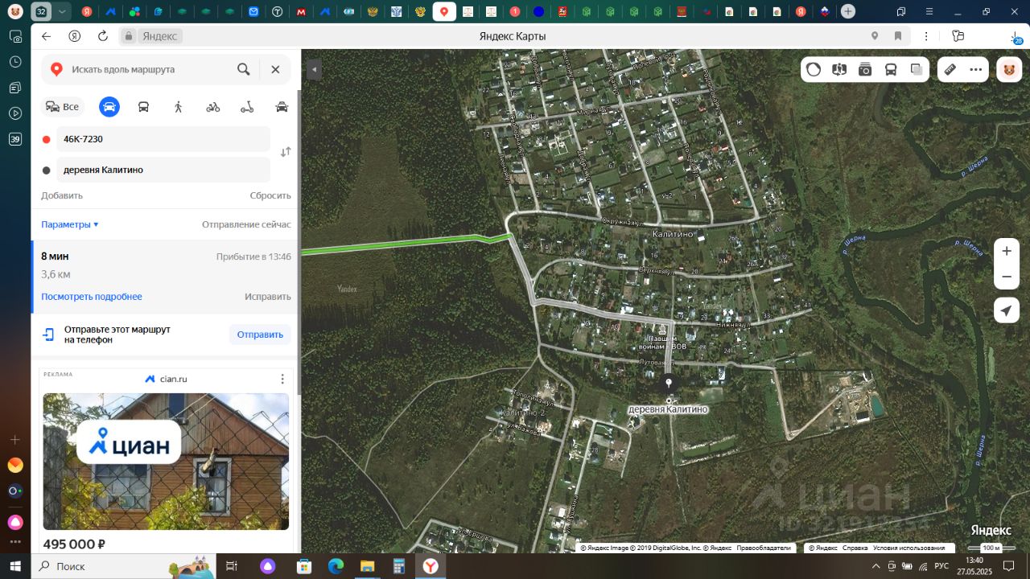The image size is (1030, 579).
Task: Select bicycle route mode
Action: pos(212,107)
